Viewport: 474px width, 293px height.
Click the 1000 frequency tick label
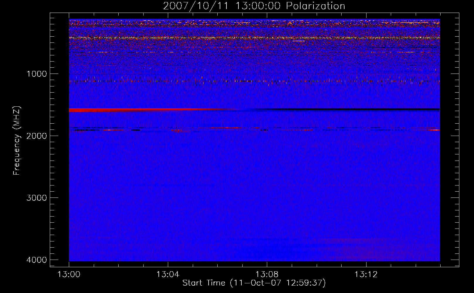(x=37, y=74)
